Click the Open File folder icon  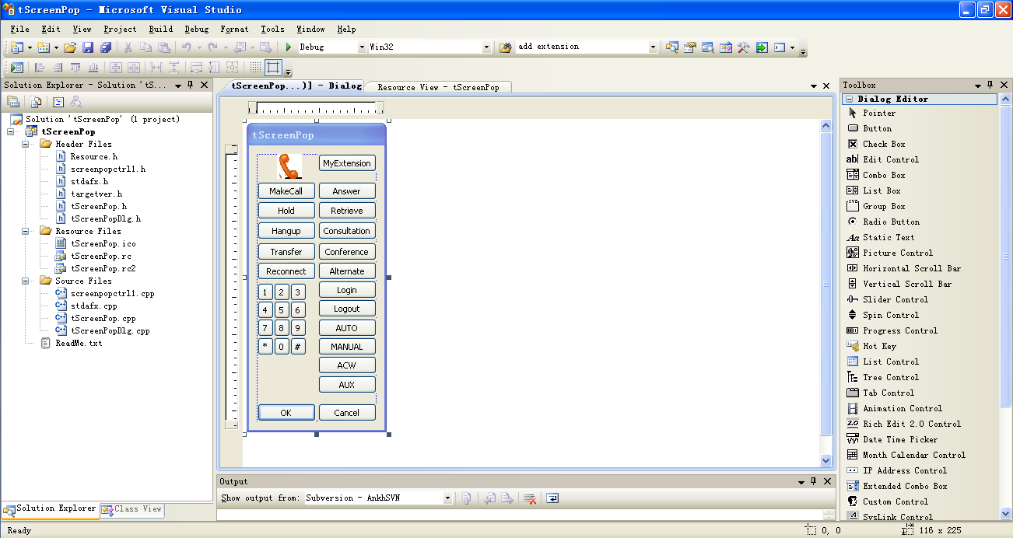point(70,47)
